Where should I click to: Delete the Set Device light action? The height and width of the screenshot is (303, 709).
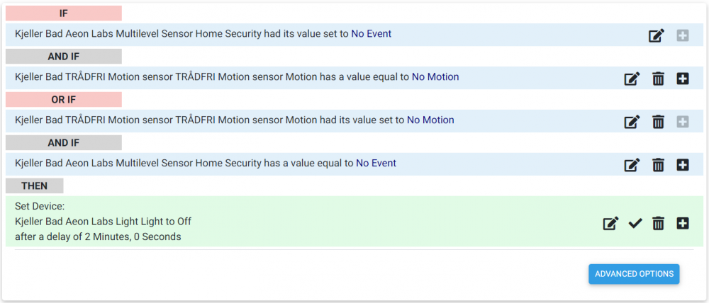(x=658, y=224)
